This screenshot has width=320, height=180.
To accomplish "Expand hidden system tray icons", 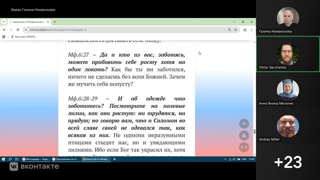I will [x=225, y=159].
